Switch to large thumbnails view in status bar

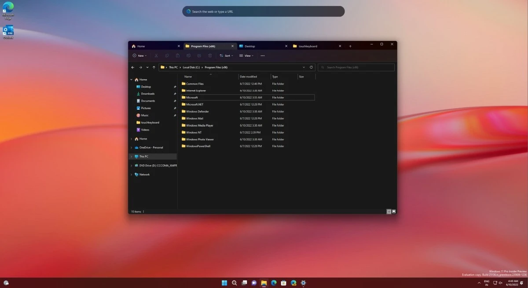(x=394, y=211)
